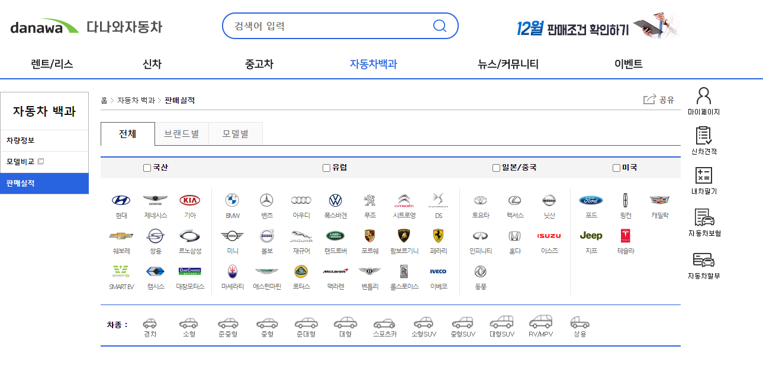Click the search magnifier icon
The height and width of the screenshot is (375, 763).
point(439,25)
